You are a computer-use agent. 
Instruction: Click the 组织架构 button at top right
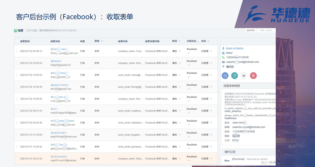coord(251,30)
